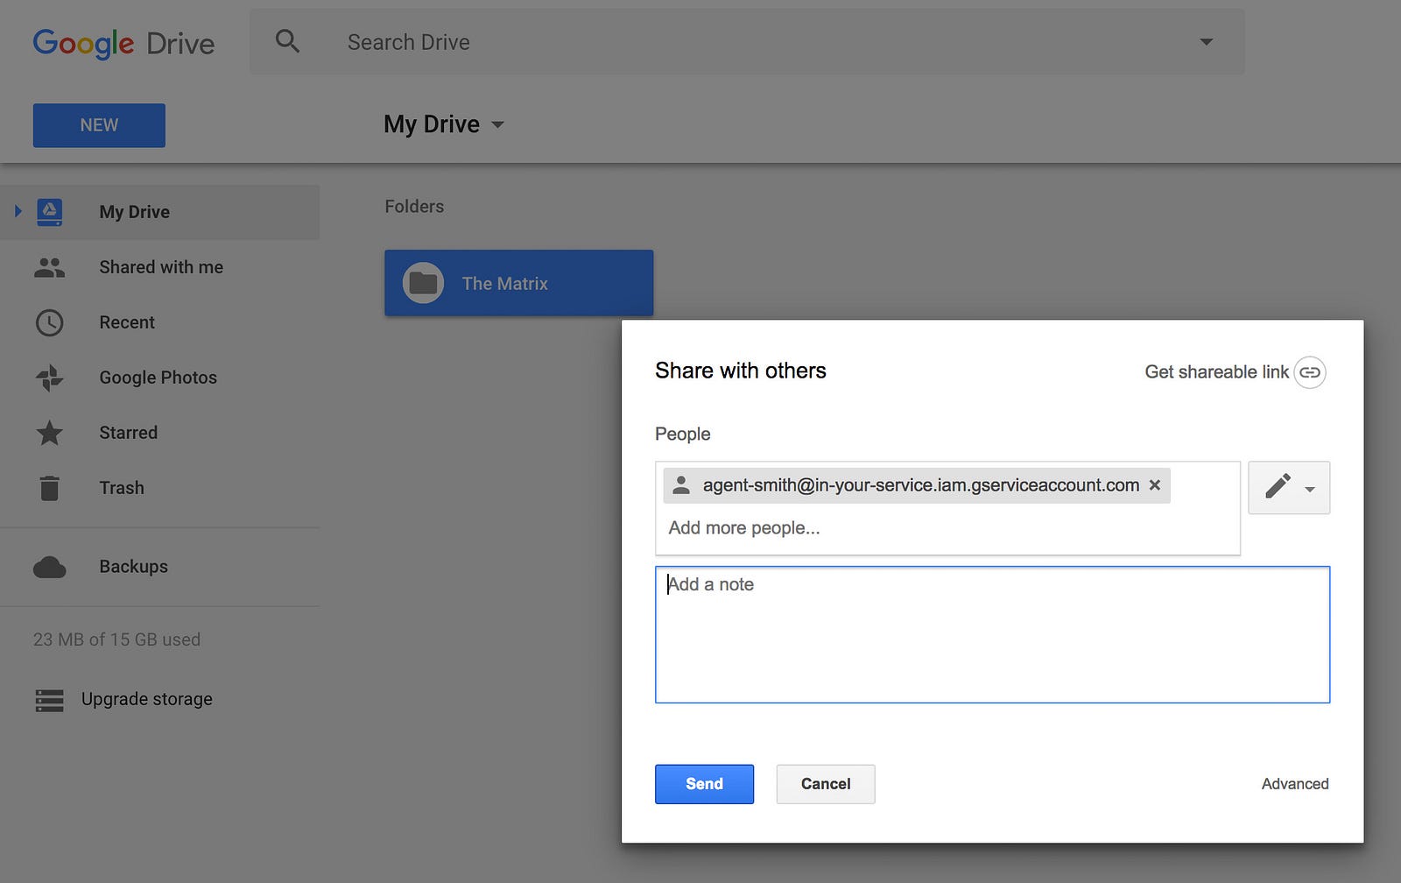1401x883 pixels.
Task: Click the My Drive sidebar icon
Action: click(x=50, y=212)
